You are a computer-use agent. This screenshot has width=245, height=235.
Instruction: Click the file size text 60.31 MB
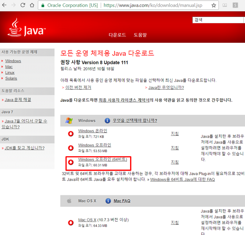[100, 165]
